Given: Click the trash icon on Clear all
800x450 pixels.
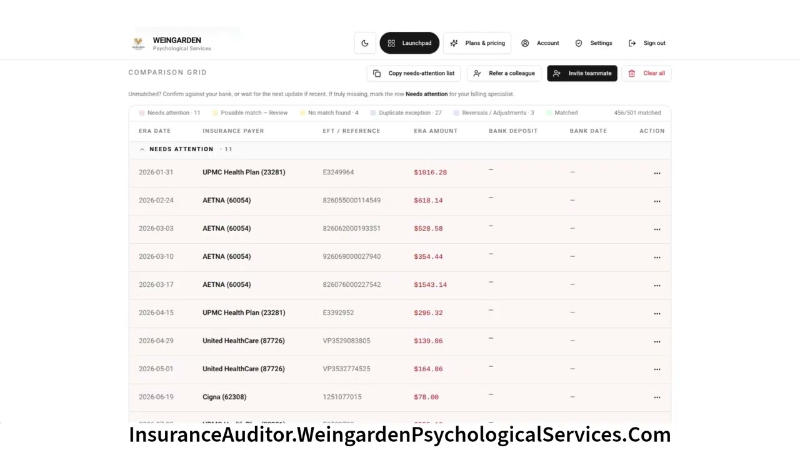Looking at the screenshot, I should coord(632,73).
